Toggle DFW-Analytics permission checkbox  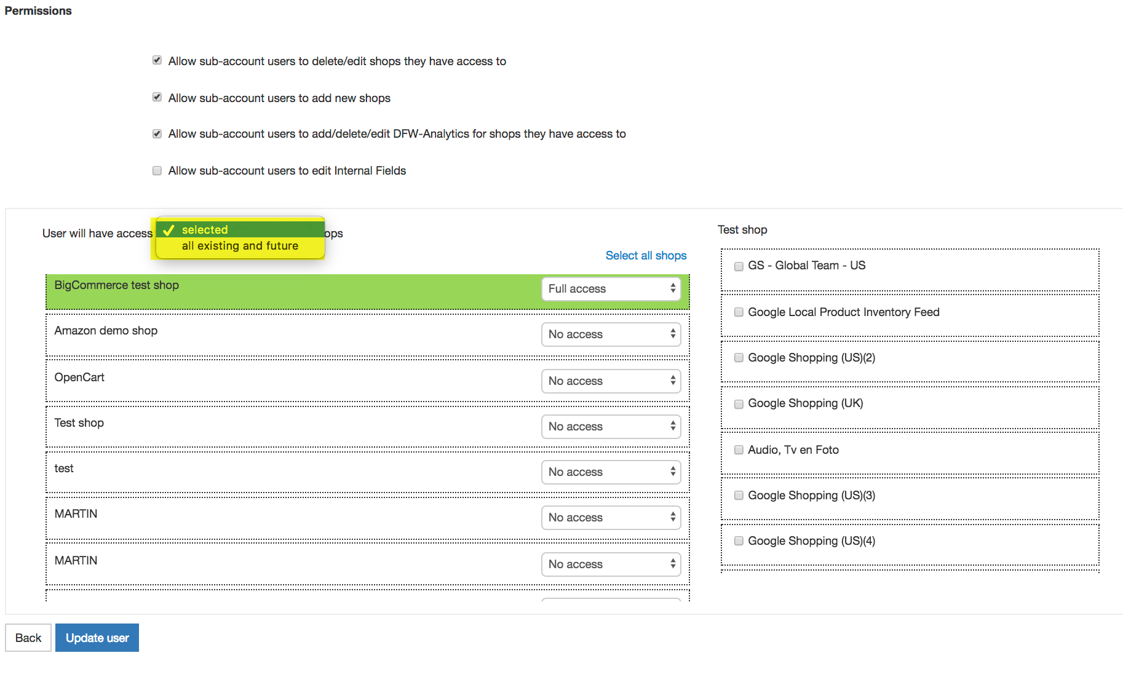pyautogui.click(x=157, y=133)
